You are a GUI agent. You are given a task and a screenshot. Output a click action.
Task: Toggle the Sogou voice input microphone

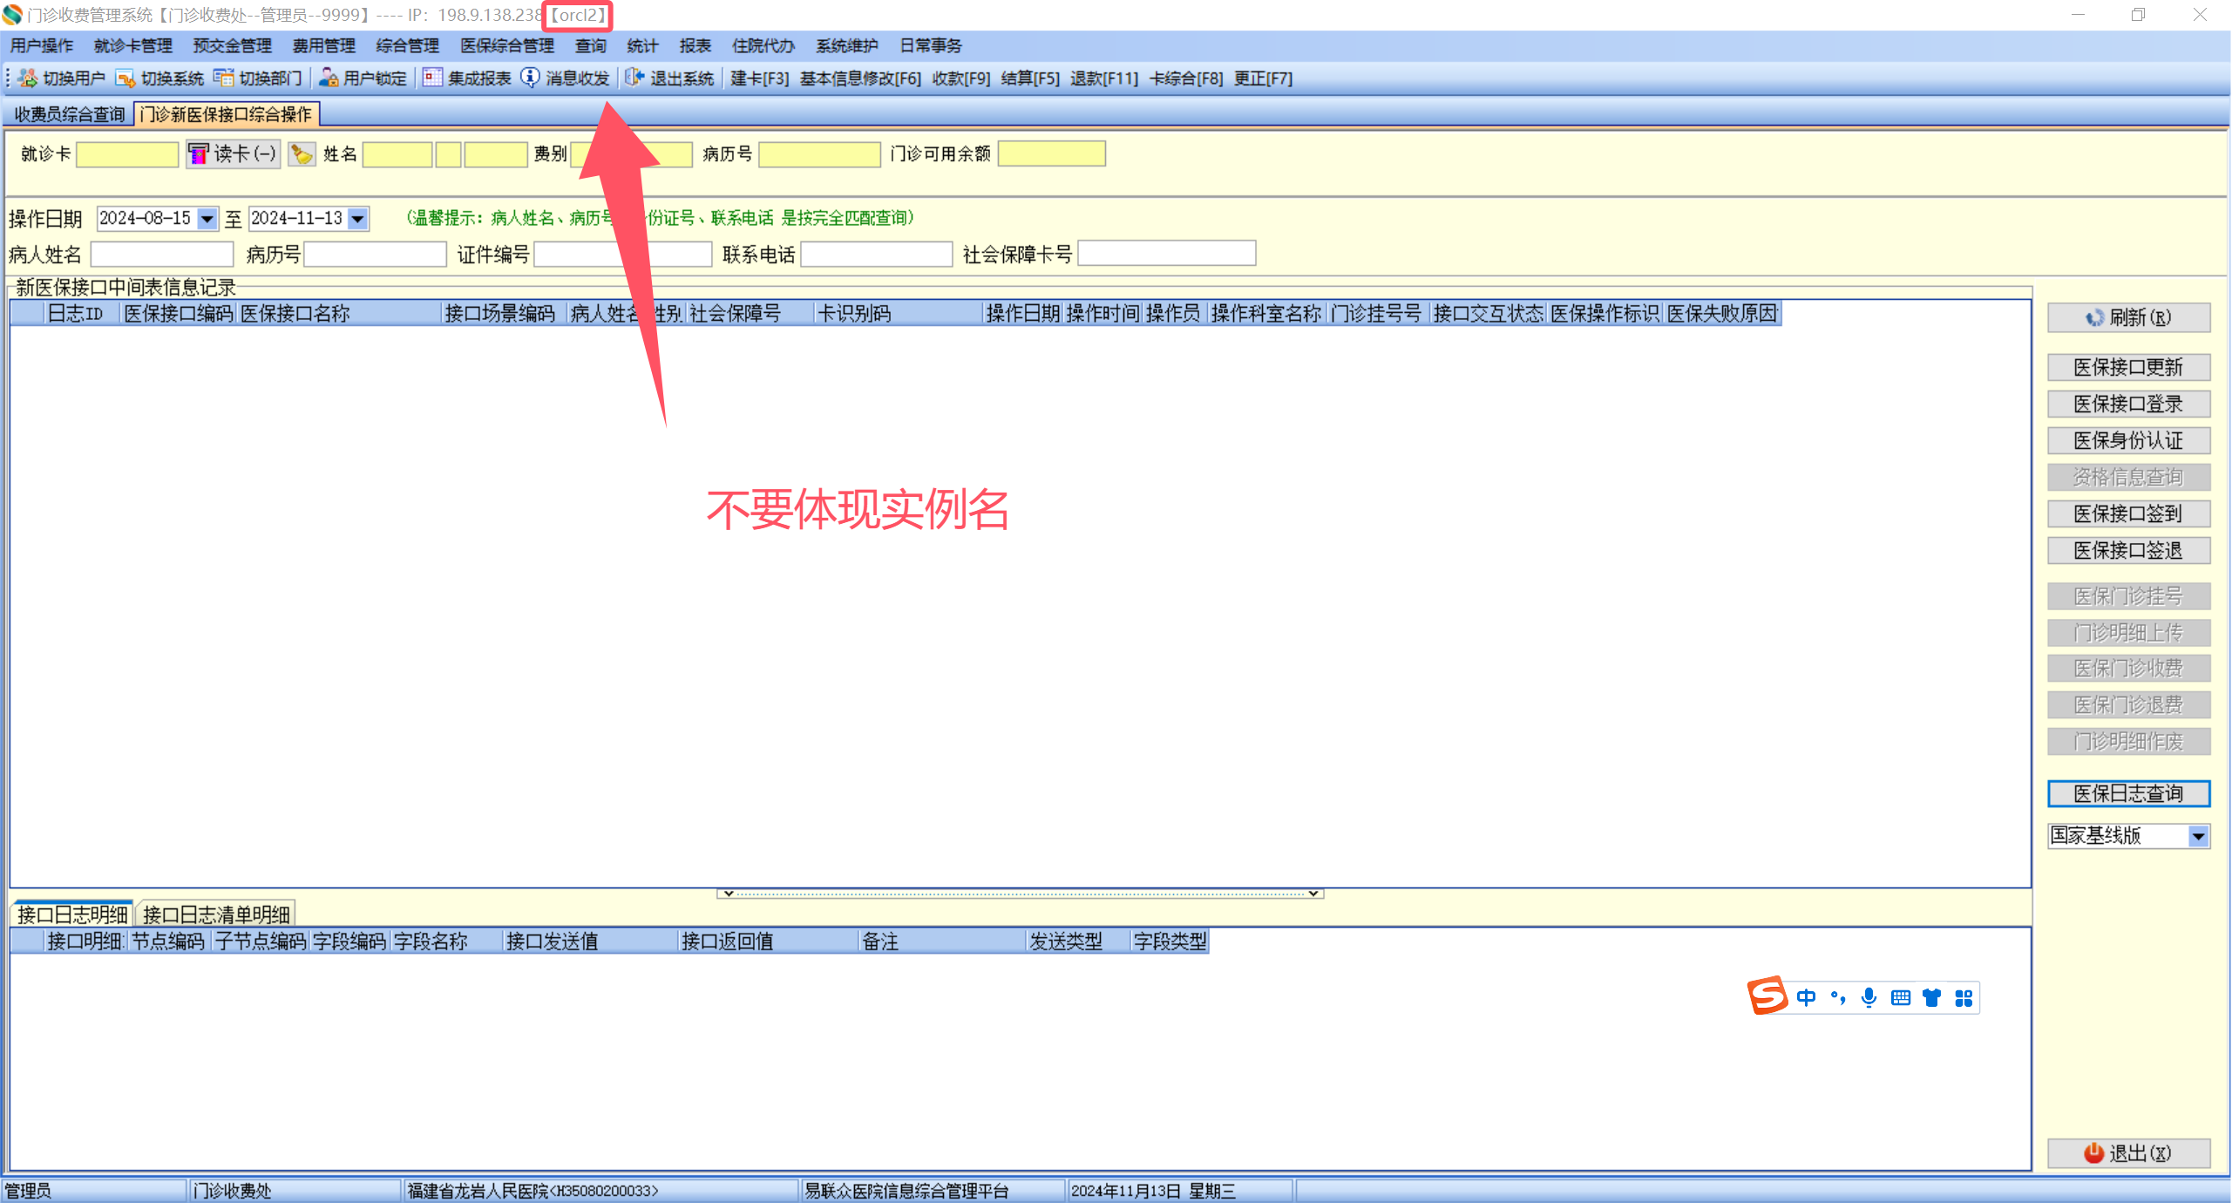point(1869,997)
